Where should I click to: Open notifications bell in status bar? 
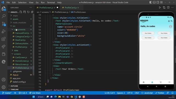click(172, 93)
